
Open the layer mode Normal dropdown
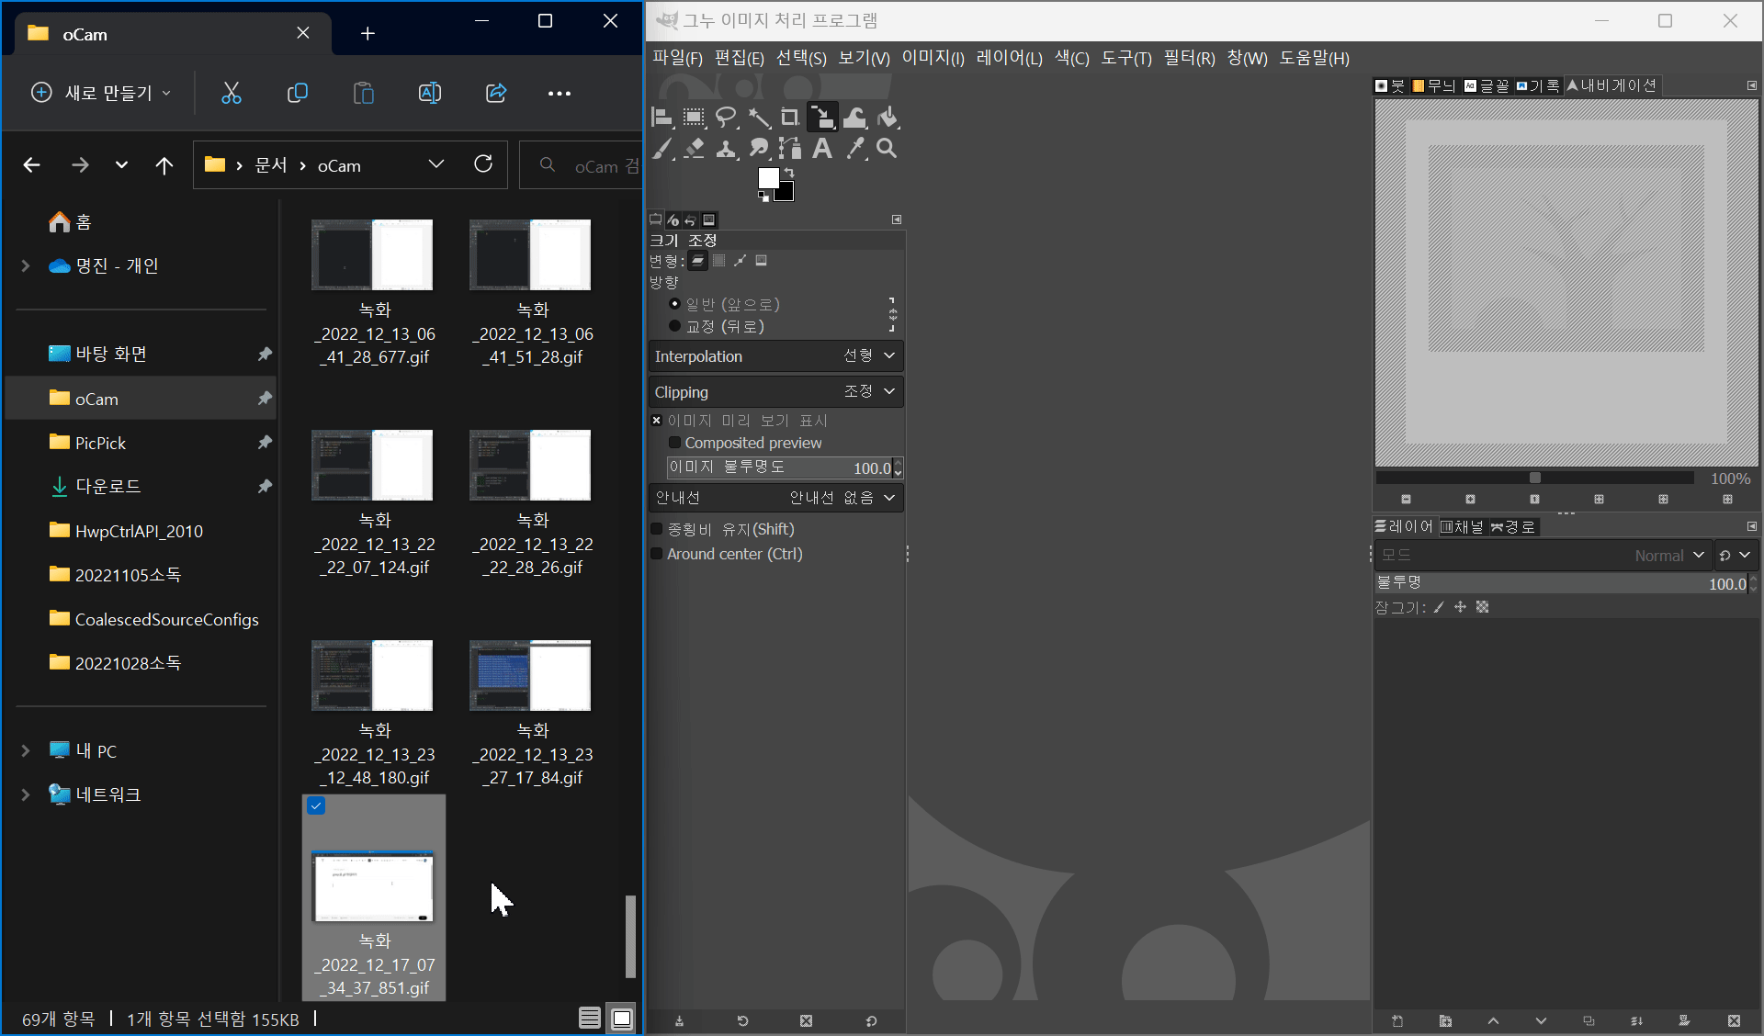[1668, 556]
